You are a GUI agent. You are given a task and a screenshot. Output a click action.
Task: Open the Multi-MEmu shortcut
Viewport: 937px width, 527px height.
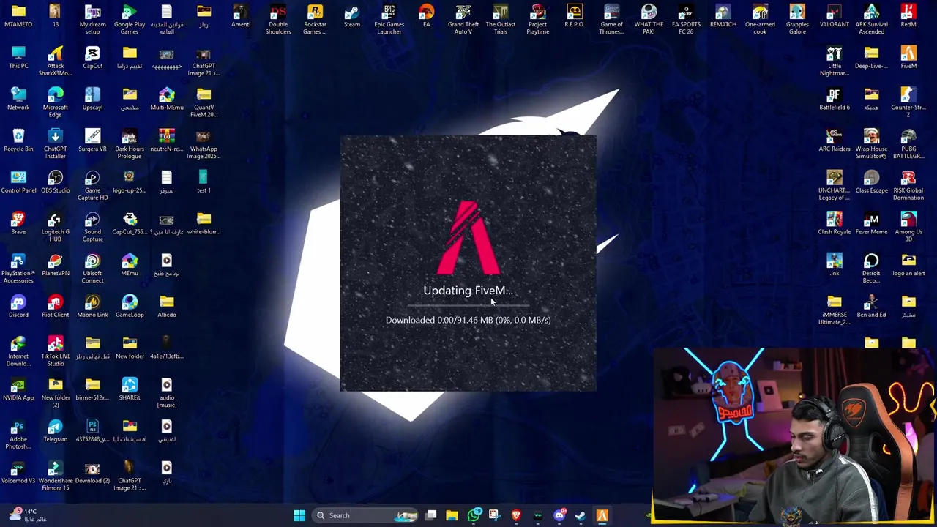(x=167, y=99)
